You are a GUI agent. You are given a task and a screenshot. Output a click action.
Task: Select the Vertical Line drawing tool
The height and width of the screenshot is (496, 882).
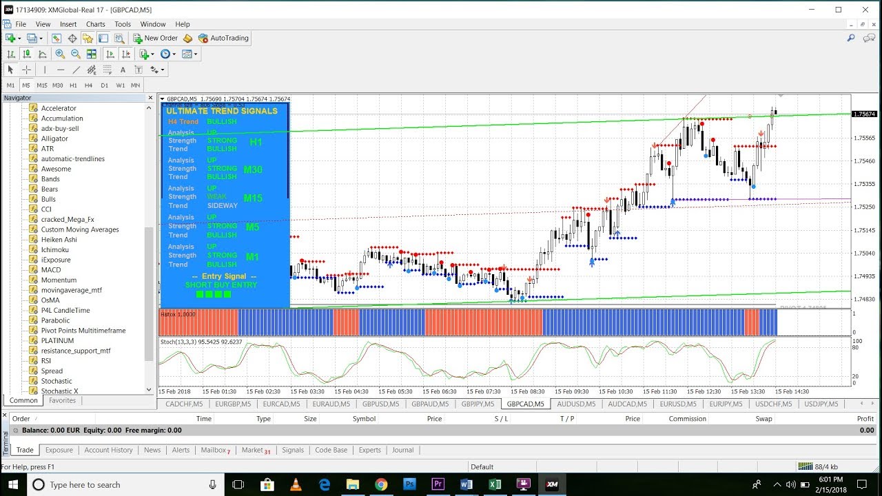45,70
